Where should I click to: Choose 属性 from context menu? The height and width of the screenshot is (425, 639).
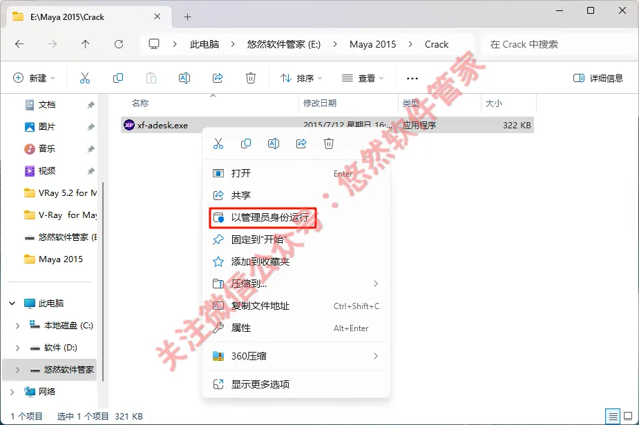pos(296,328)
